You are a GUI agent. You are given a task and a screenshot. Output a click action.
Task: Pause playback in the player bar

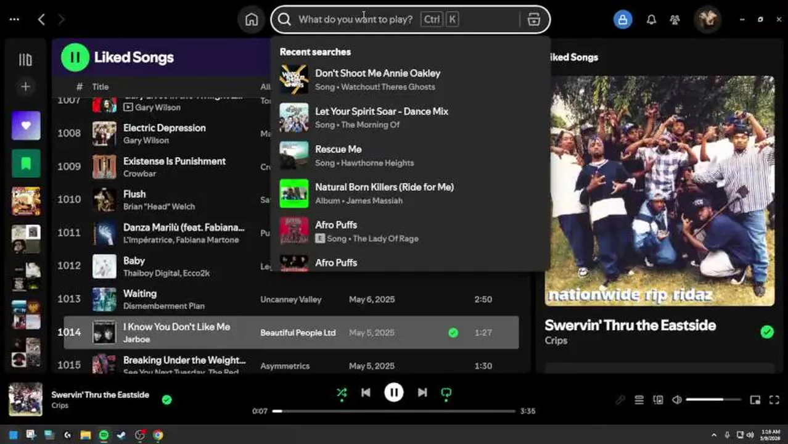click(x=394, y=392)
